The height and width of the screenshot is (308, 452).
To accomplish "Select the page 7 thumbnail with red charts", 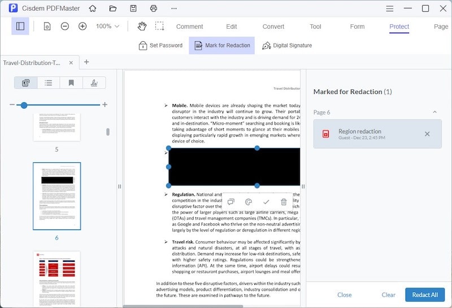I will point(57,279).
